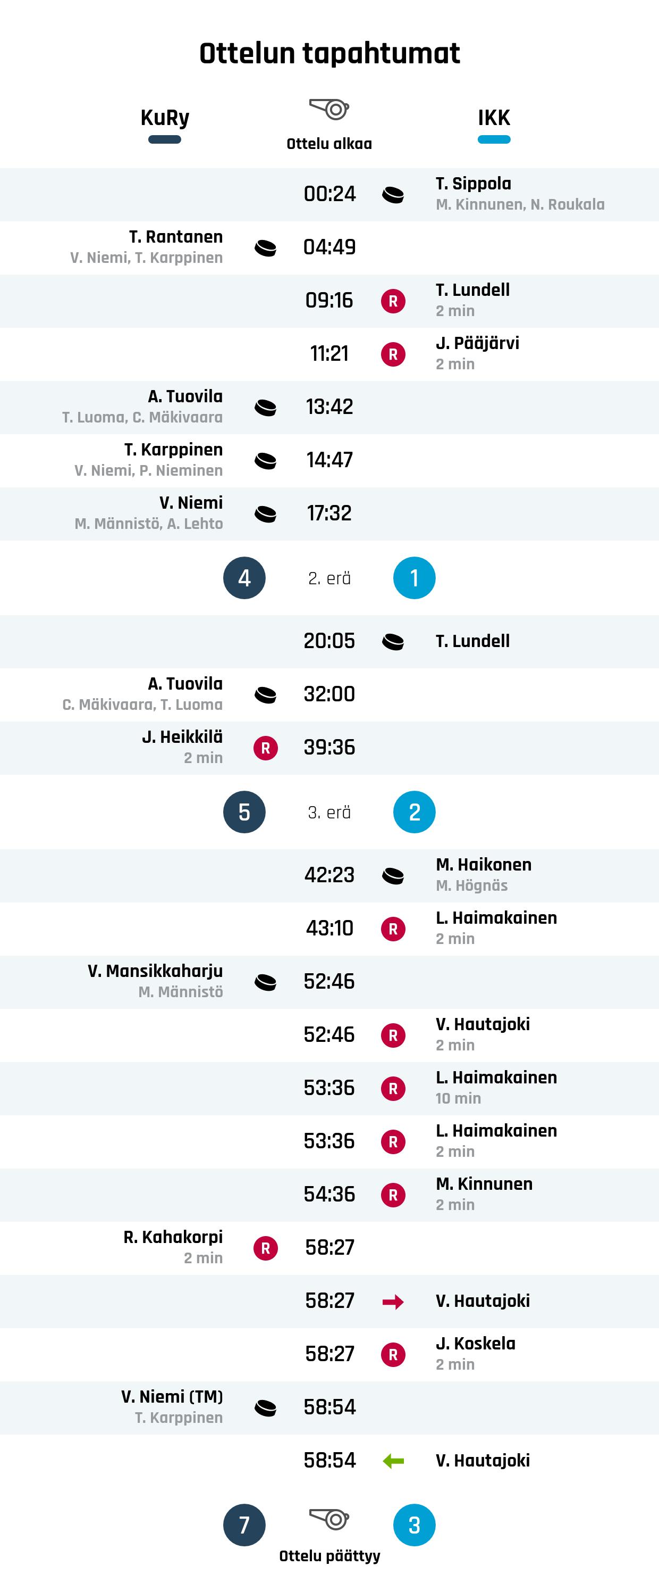Select the IKK team header

[x=494, y=117]
